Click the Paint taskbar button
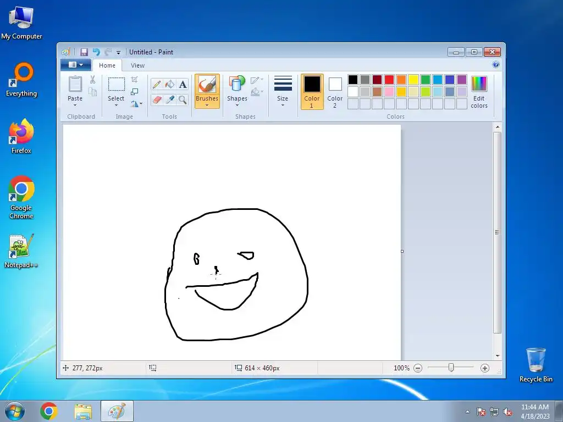Image resolution: width=563 pixels, height=422 pixels. tap(117, 411)
